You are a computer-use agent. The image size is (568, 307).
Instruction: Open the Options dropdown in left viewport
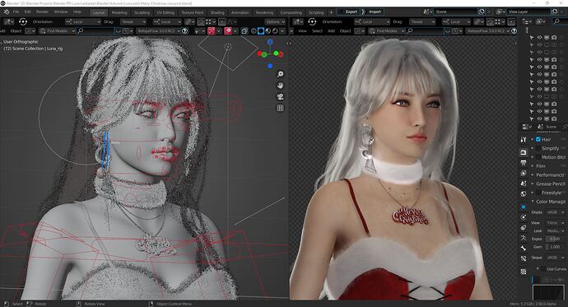click(275, 21)
